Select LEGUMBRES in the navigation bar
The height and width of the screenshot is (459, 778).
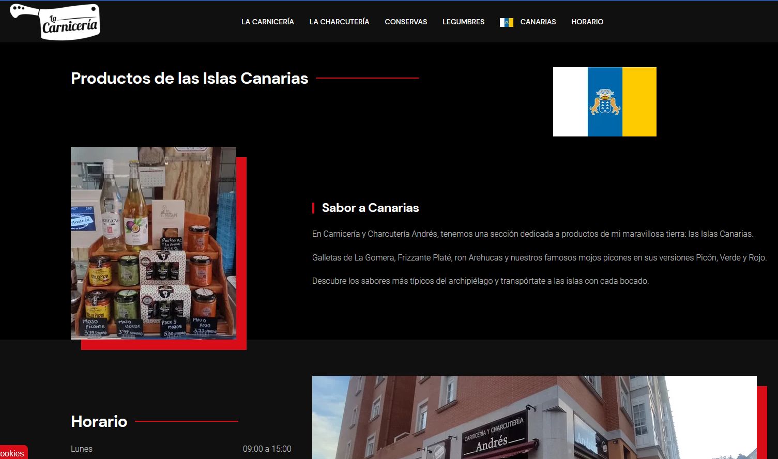tap(463, 22)
